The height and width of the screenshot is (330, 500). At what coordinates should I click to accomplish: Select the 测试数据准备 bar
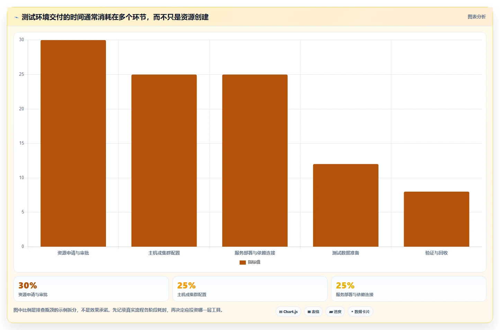click(346, 205)
